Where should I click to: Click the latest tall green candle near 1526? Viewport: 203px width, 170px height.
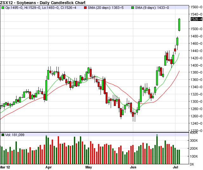pos(179,25)
